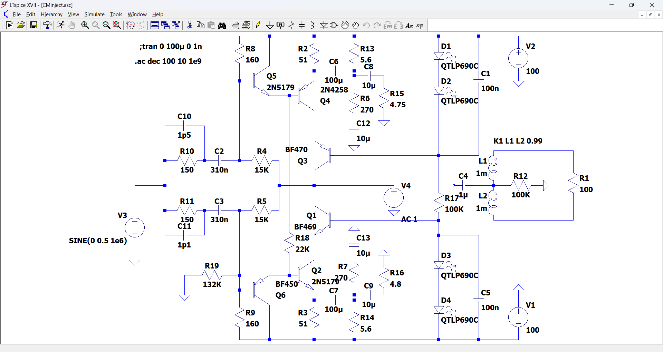The width and height of the screenshot is (663, 352).
Task: Open the File menu
Action: pyautogui.click(x=17, y=14)
